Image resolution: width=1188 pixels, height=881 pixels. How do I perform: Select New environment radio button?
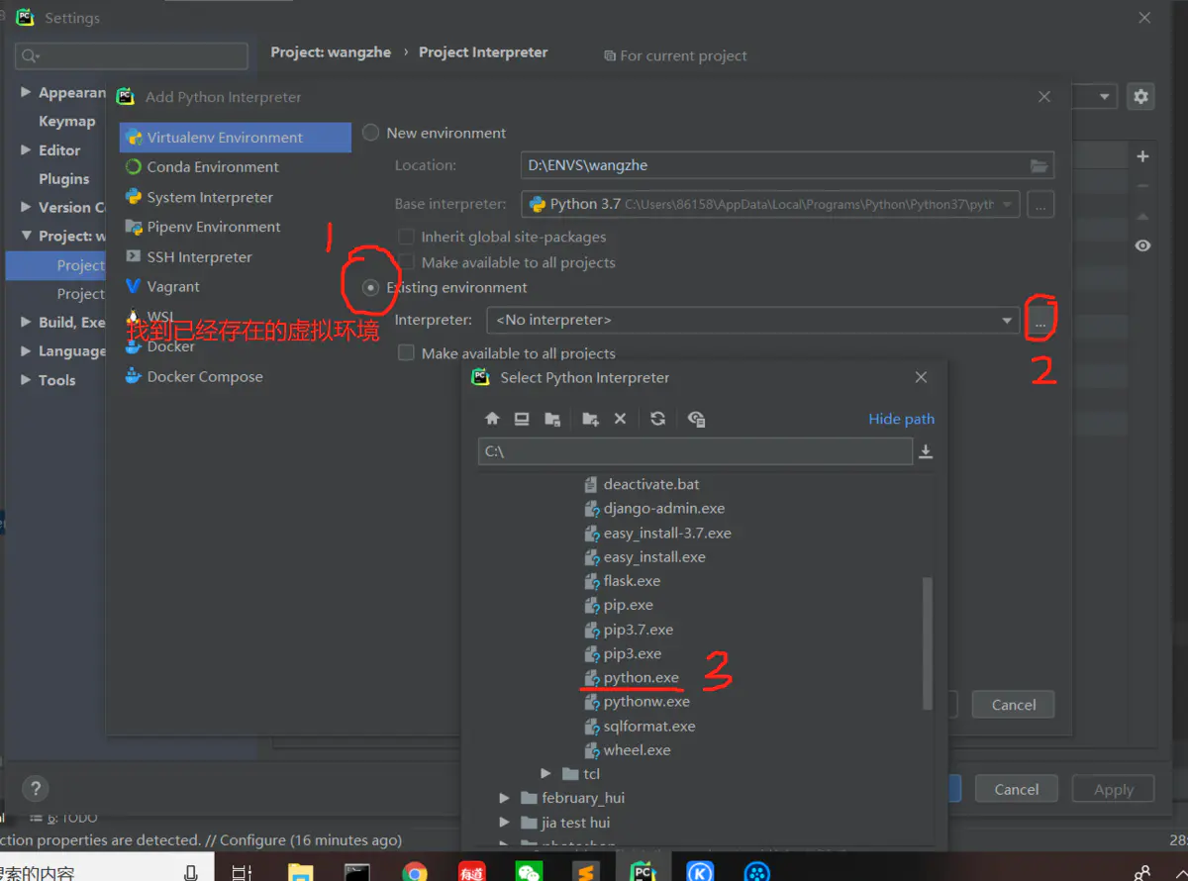point(370,133)
